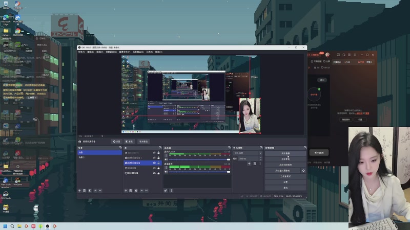410x230 pixels.
Task: Open the preview zoom percentage dropdown
Action: click(102, 136)
